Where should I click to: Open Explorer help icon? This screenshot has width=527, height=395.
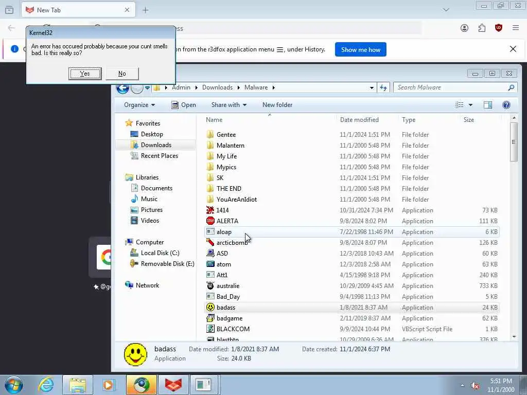pyautogui.click(x=506, y=105)
